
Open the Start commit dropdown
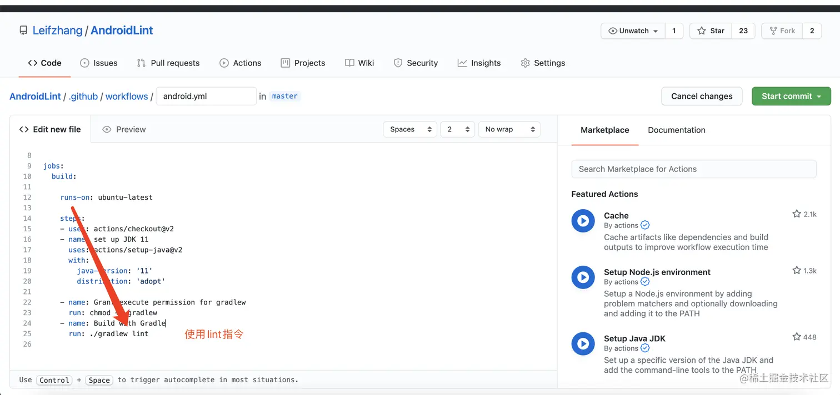[791, 96]
